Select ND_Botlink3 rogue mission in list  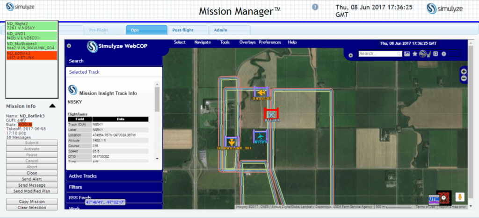(31, 55)
